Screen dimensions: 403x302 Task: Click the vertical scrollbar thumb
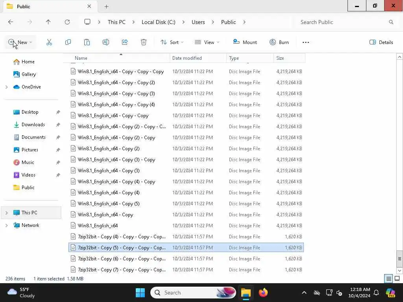[399, 259]
